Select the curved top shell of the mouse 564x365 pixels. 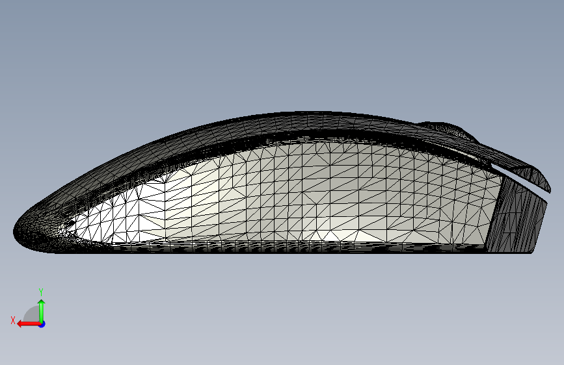click(252, 127)
